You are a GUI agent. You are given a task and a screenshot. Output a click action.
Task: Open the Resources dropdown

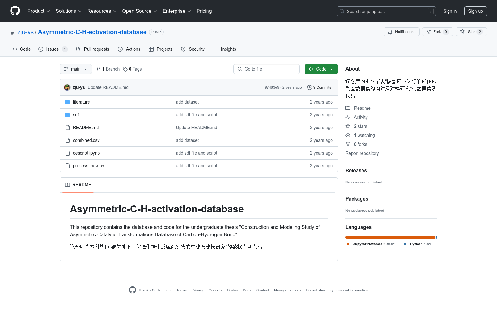[102, 11]
